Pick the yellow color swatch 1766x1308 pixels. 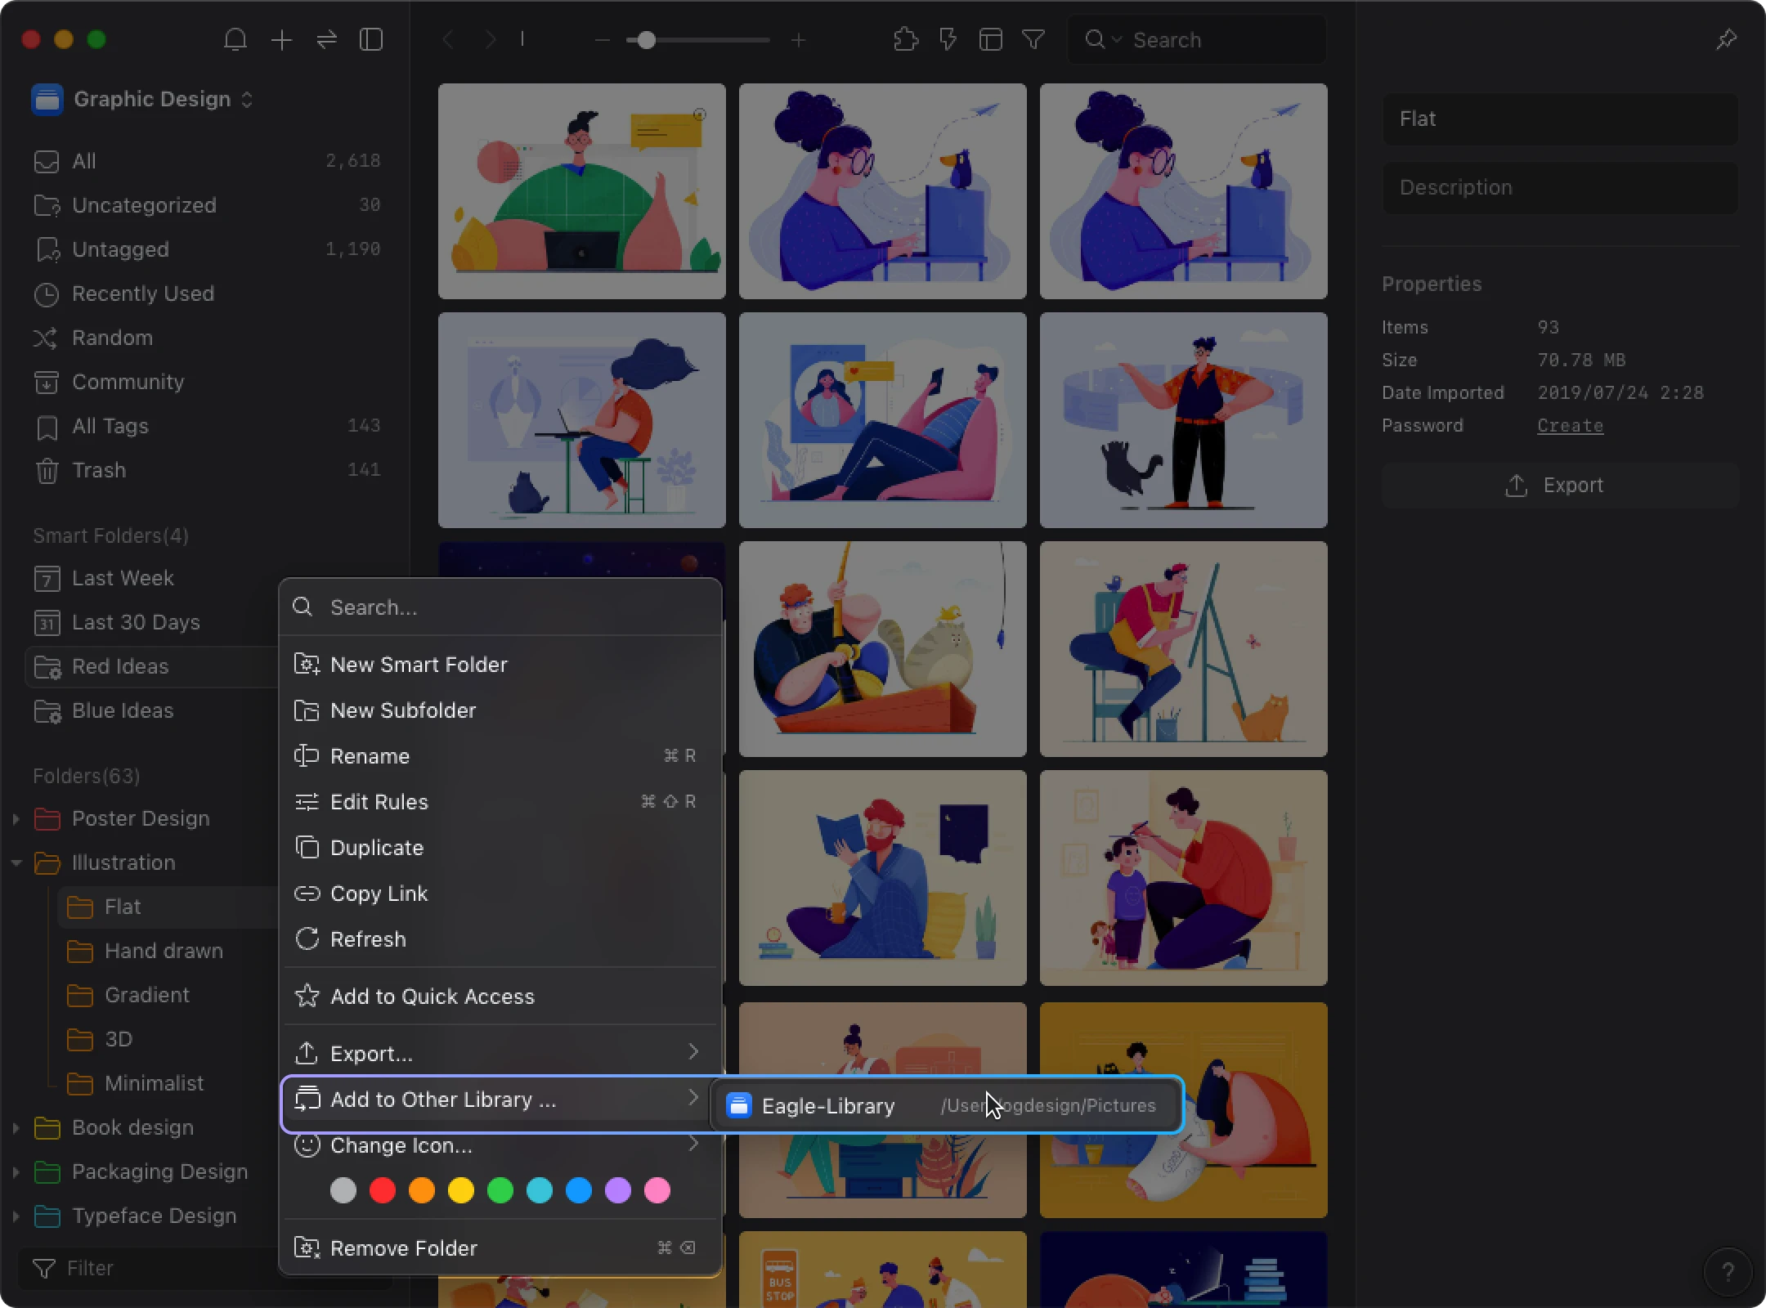tap(461, 1190)
